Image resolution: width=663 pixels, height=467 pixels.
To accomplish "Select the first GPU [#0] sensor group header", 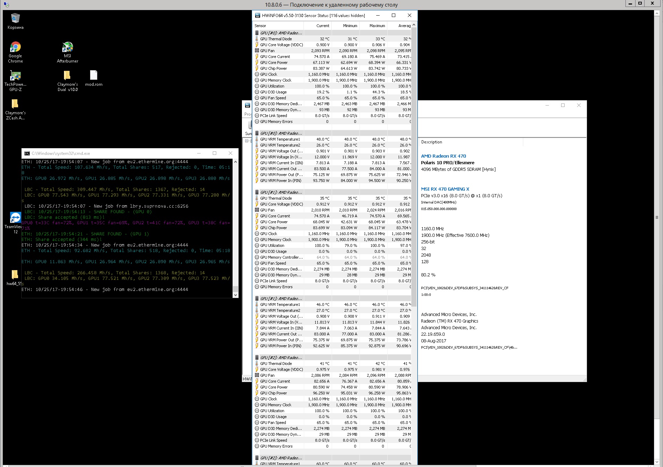I will [x=281, y=33].
